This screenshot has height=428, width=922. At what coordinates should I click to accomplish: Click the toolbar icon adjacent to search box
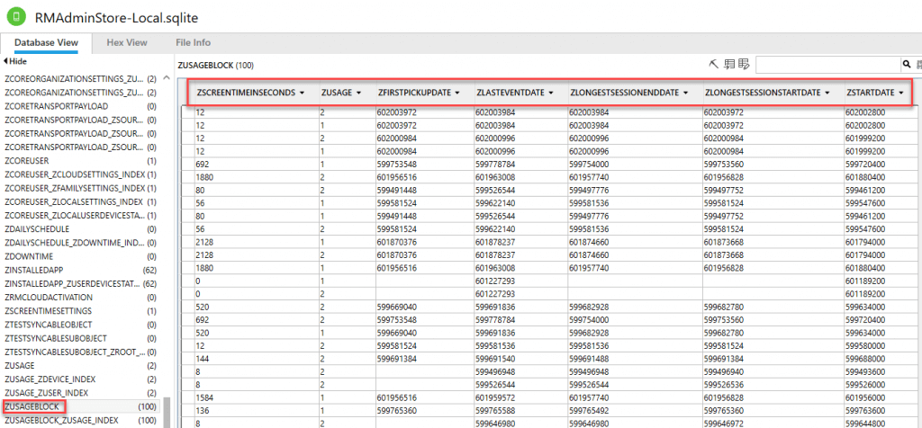tap(743, 65)
